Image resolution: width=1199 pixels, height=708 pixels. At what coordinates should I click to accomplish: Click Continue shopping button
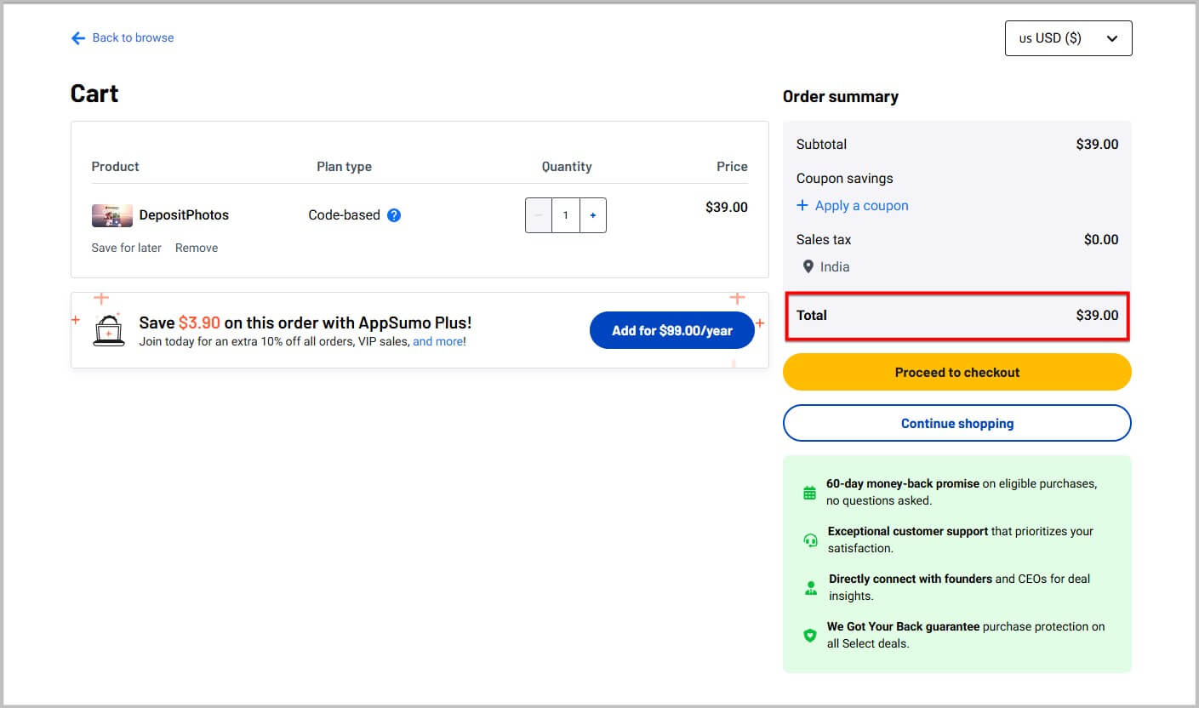[x=956, y=424]
